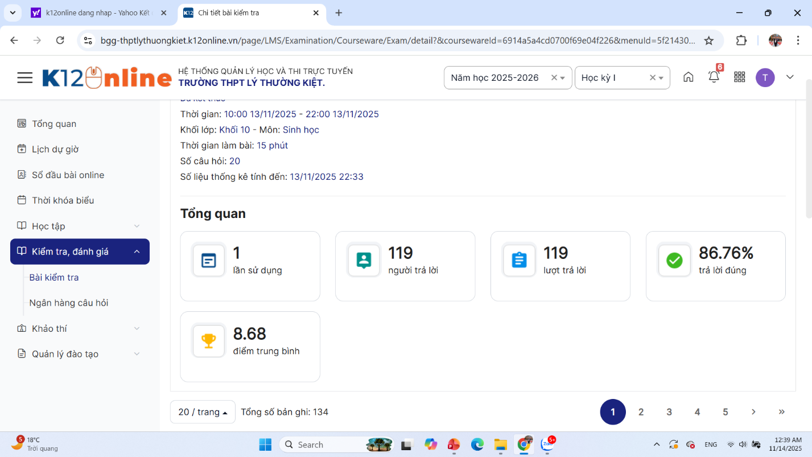Image resolution: width=812 pixels, height=457 pixels.
Task: Open the hamburger sidebar menu
Action: (x=24, y=77)
